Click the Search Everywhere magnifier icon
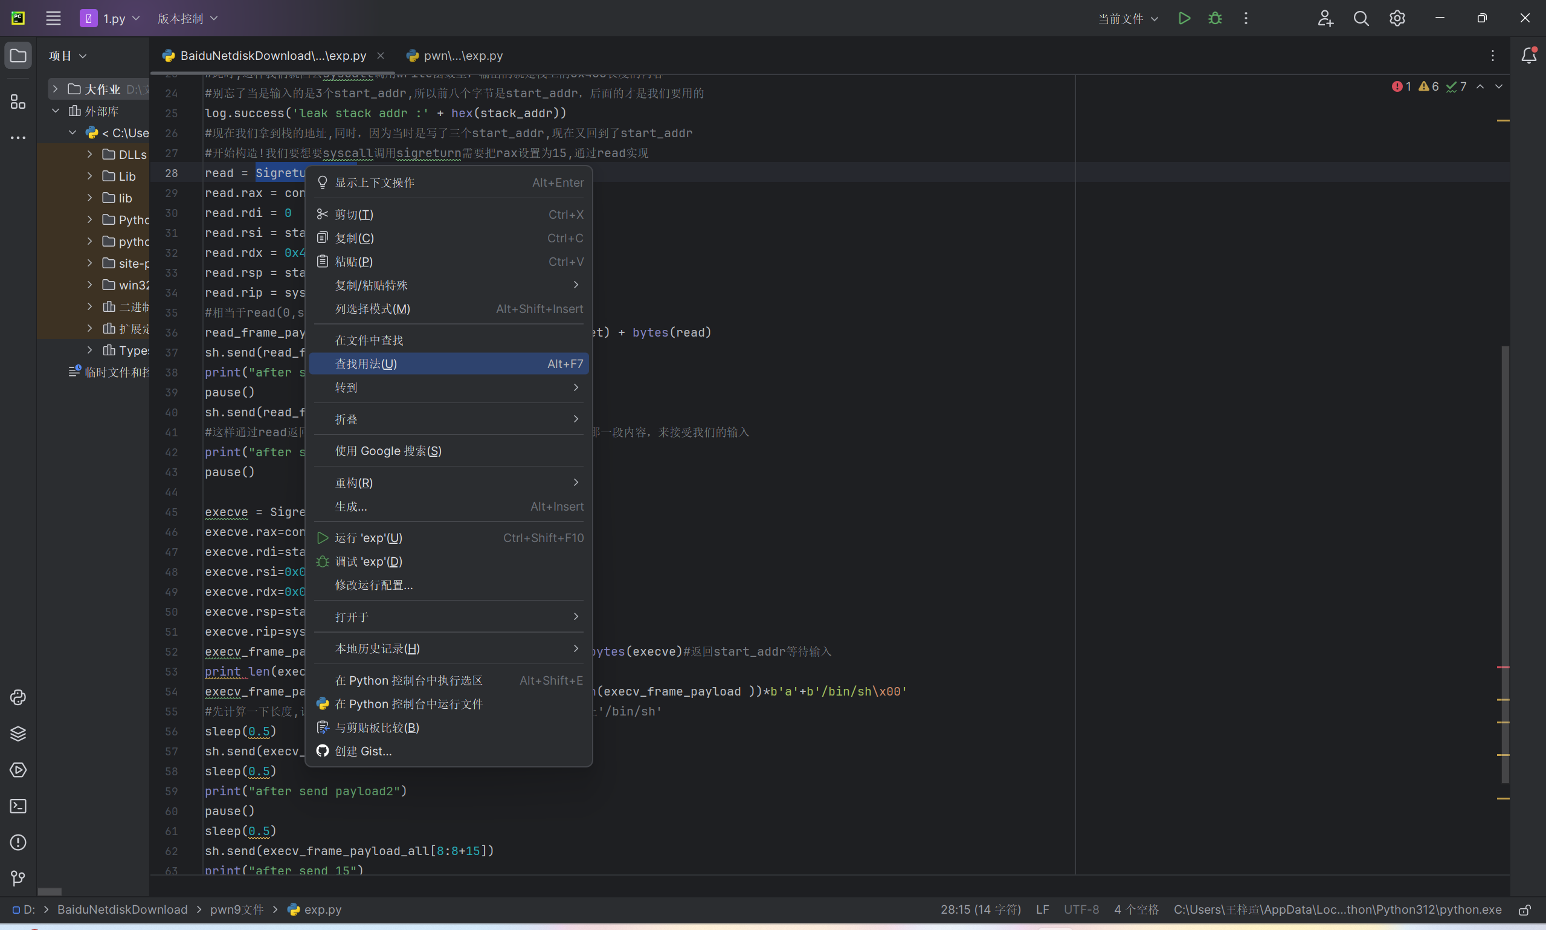The width and height of the screenshot is (1546, 930). click(1361, 18)
